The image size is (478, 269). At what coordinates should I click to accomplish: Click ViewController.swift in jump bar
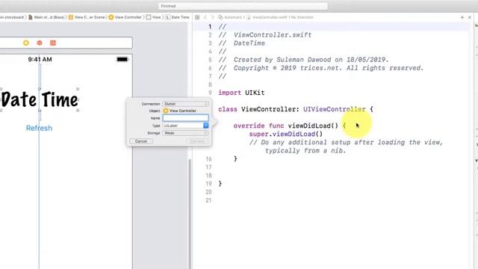pos(267,17)
